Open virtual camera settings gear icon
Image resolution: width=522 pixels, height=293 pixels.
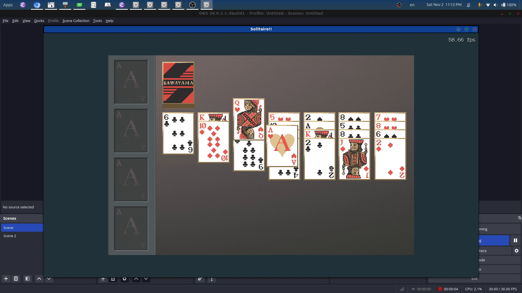pos(516,251)
